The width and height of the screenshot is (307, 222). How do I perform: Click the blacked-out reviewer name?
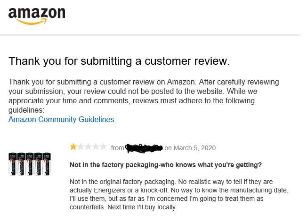tap(144, 148)
